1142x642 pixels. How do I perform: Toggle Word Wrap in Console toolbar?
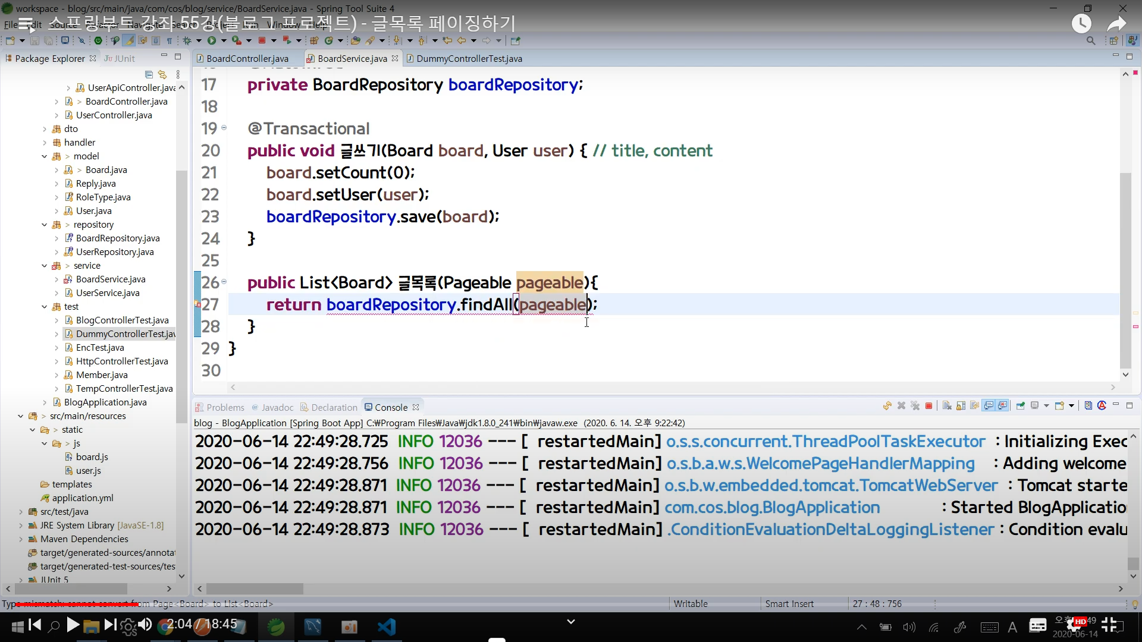click(974, 406)
